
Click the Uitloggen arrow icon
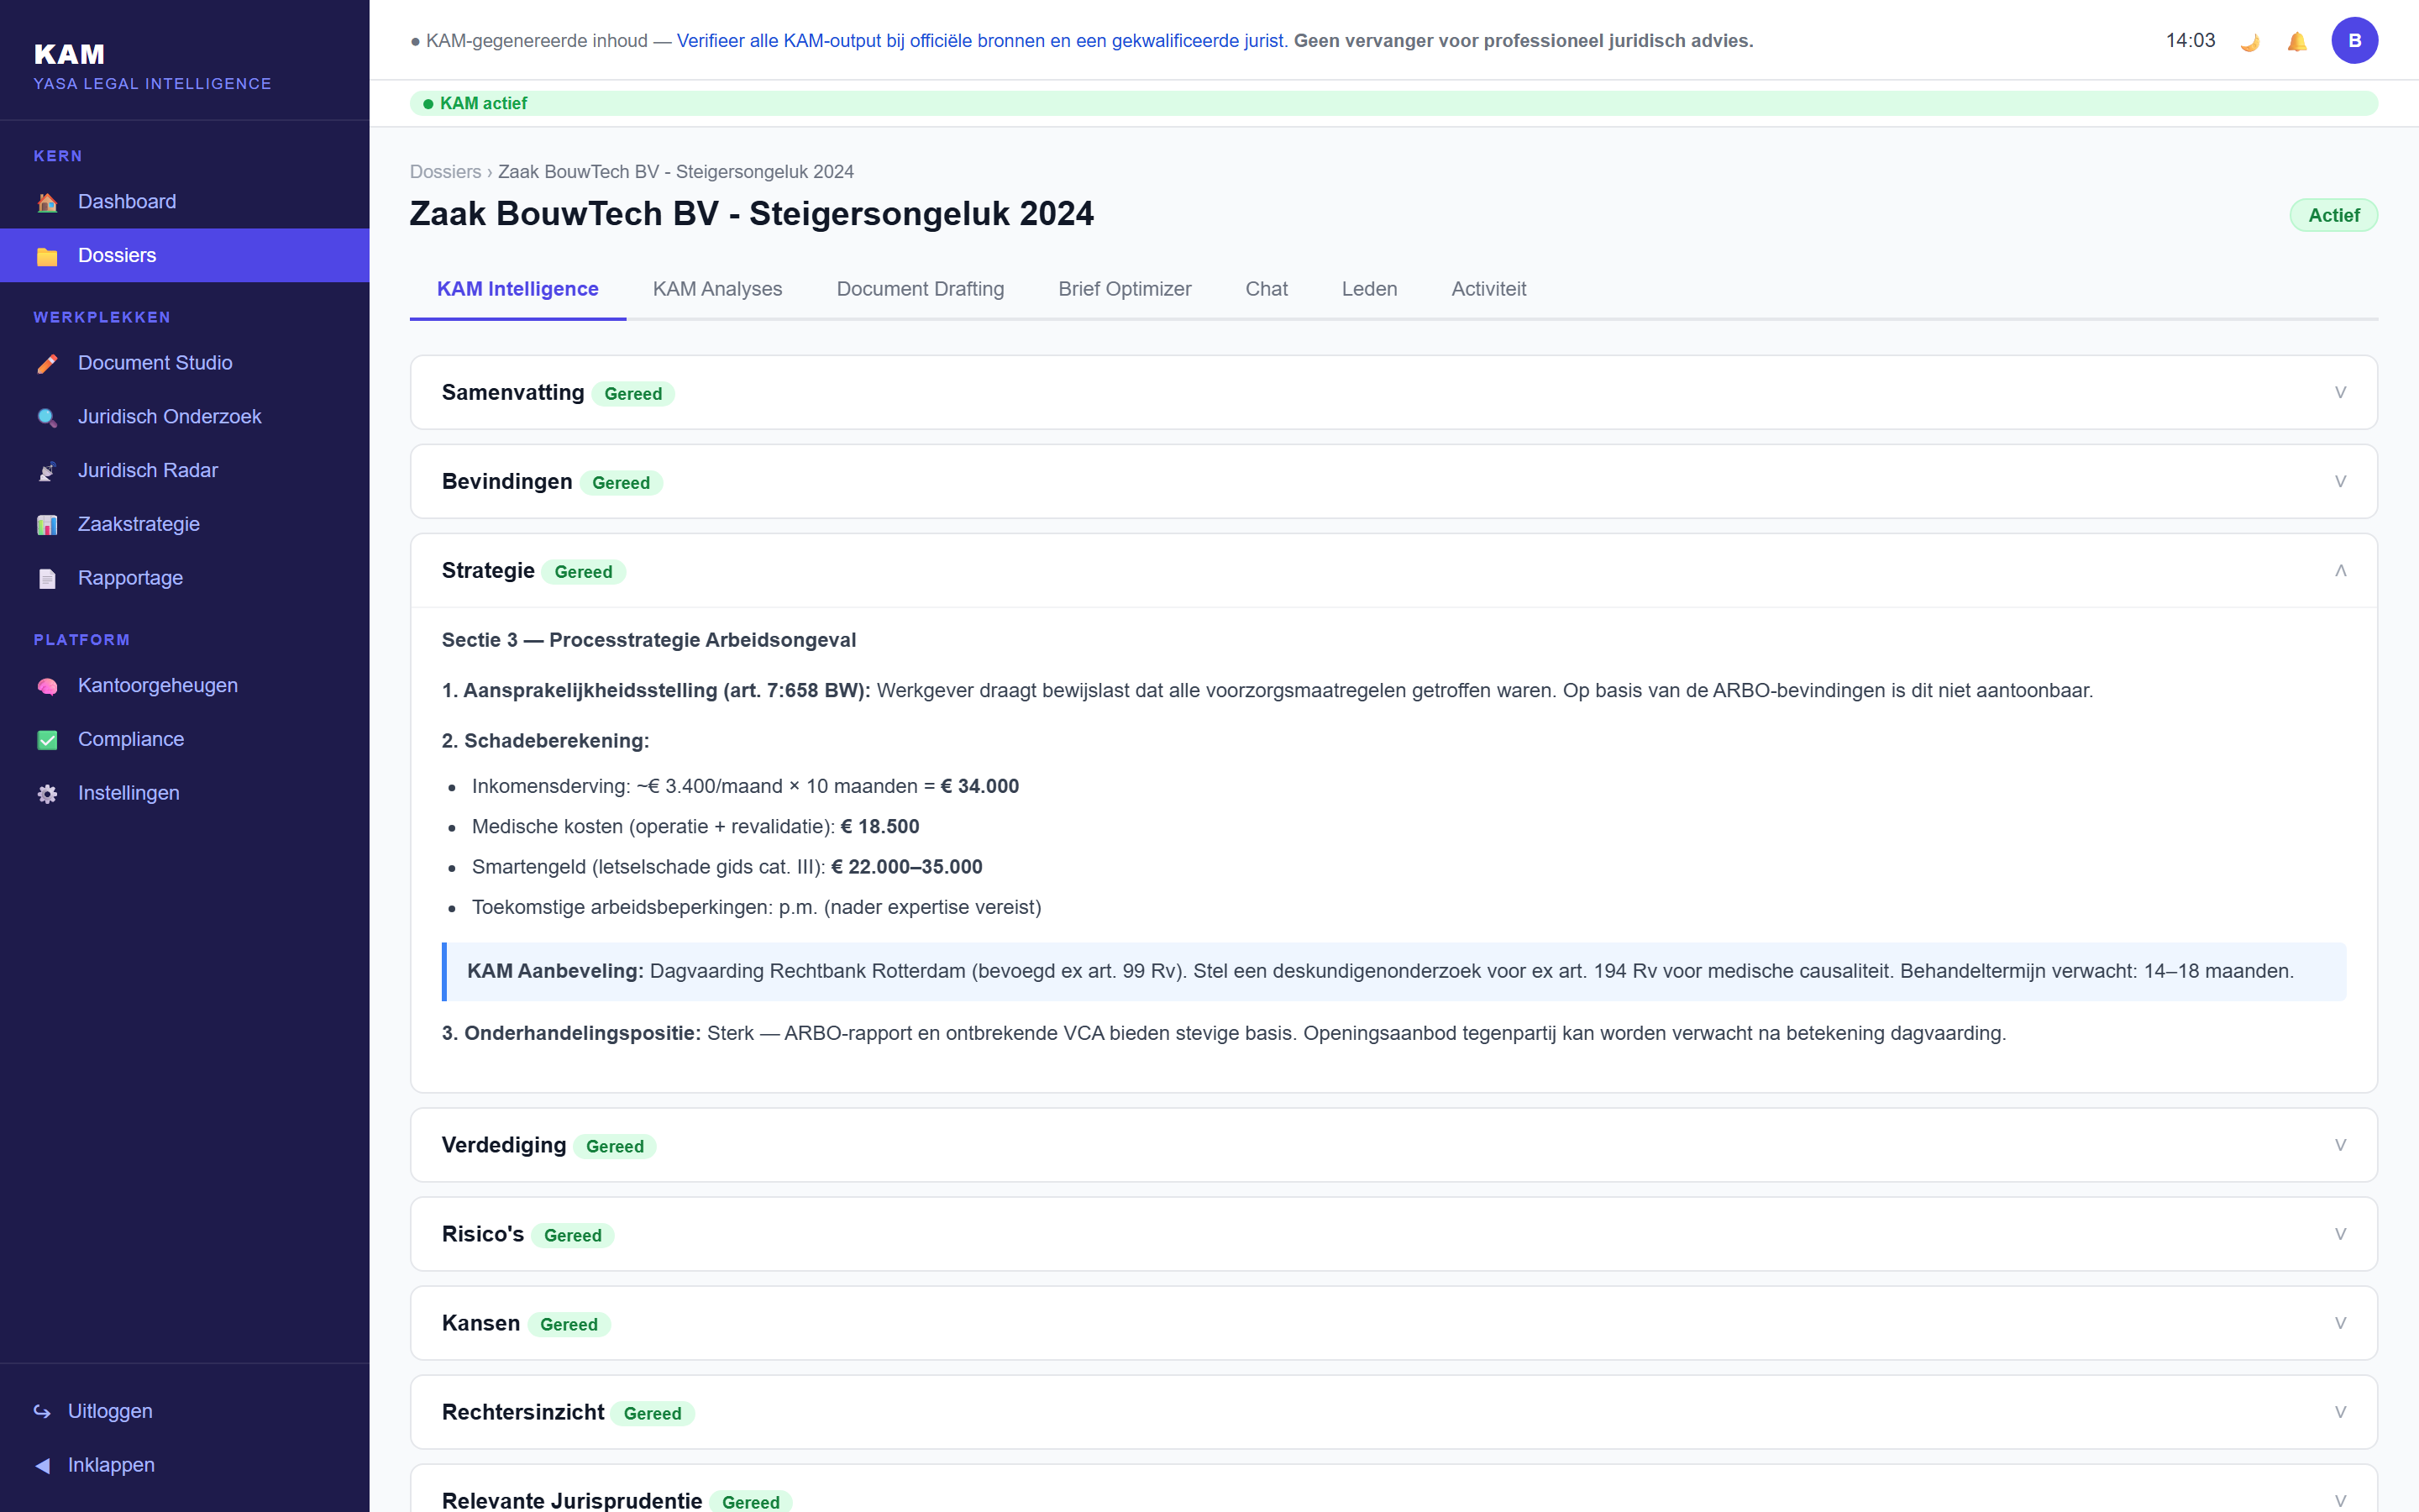(x=42, y=1411)
